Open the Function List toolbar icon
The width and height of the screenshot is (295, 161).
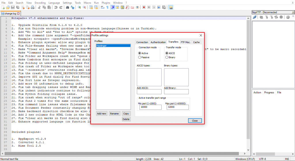[127, 7]
